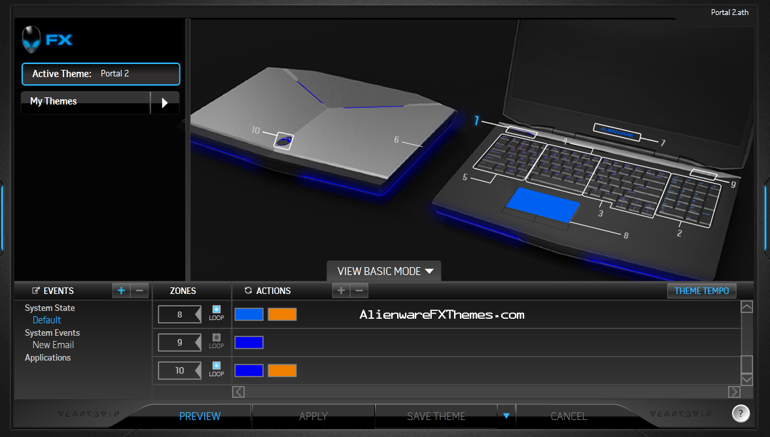Select zone 8 orange color swatch
The width and height of the screenshot is (770, 437).
click(283, 314)
